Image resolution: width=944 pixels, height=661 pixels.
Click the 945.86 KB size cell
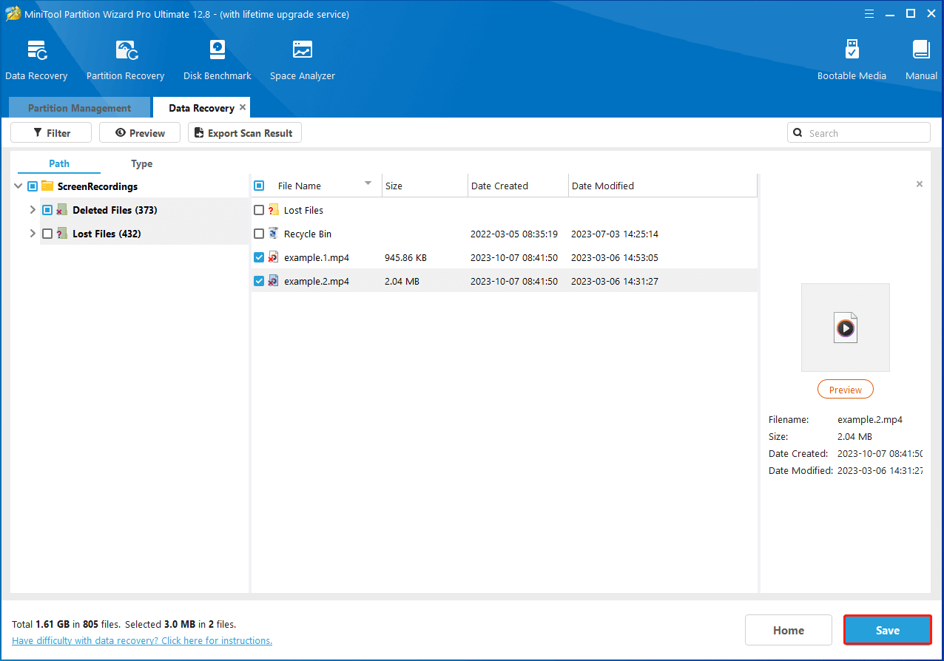(x=405, y=257)
